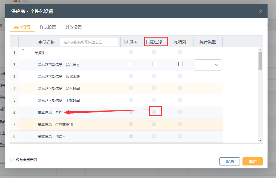Screen dimensions: 276x178
Task: Check 快捷过滤 for 发布及下载信息 - 发布状态
Action: coord(154,64)
